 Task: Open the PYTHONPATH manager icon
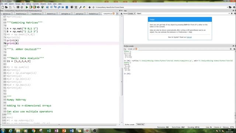[x=84, y=7]
